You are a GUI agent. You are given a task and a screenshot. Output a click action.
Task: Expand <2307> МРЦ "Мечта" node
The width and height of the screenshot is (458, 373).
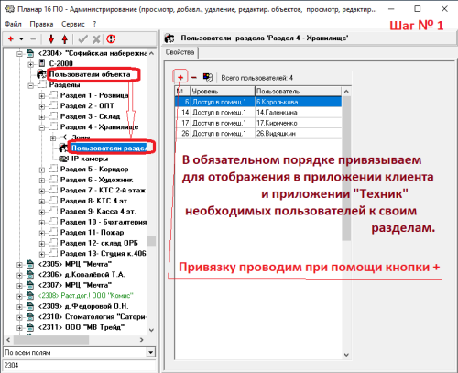tap(19, 286)
